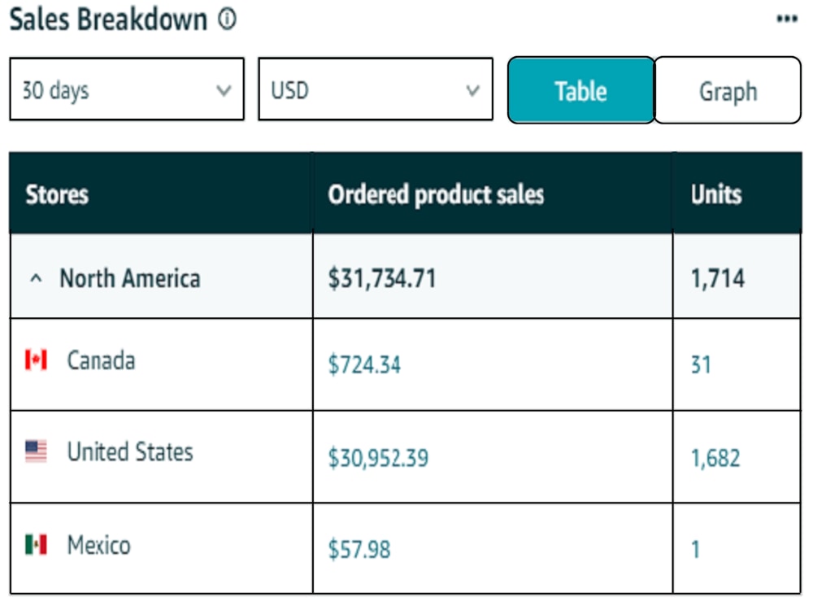
Task: Click United States units value 1,682
Action: pyautogui.click(x=715, y=457)
